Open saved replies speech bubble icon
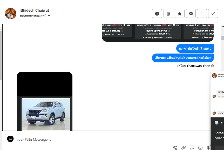This screenshot has width=224, height=150. [x=192, y=148]
